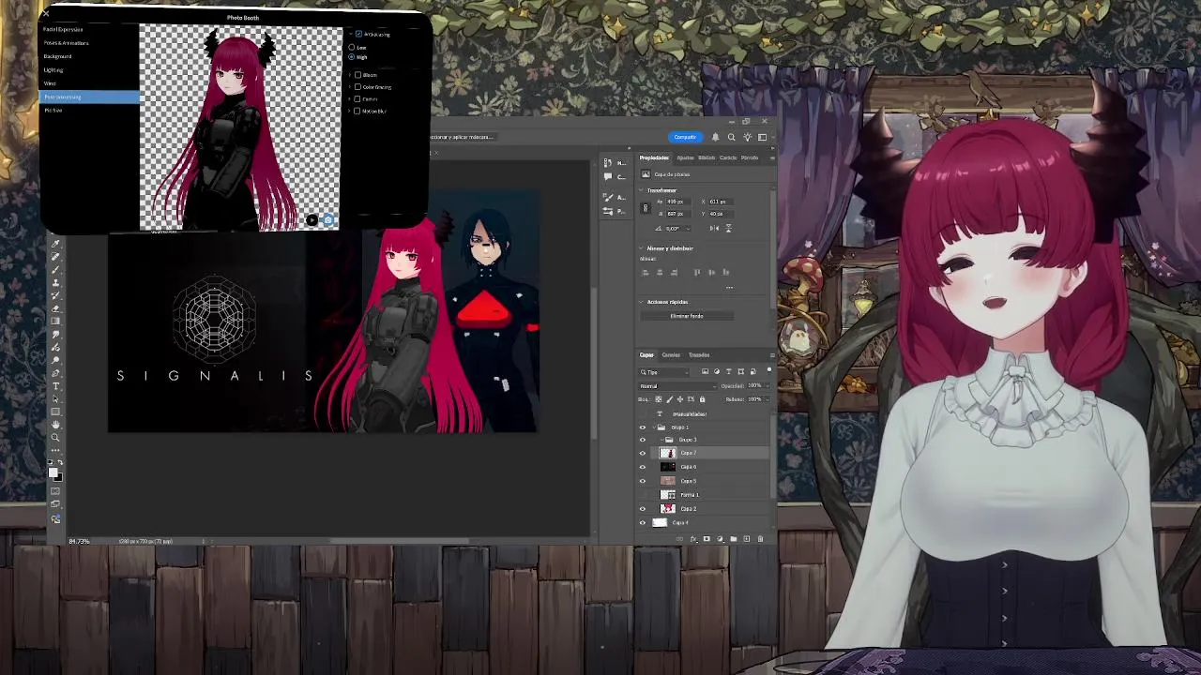1201x675 pixels.
Task: Switch to the Carácter tab
Action: click(x=728, y=157)
